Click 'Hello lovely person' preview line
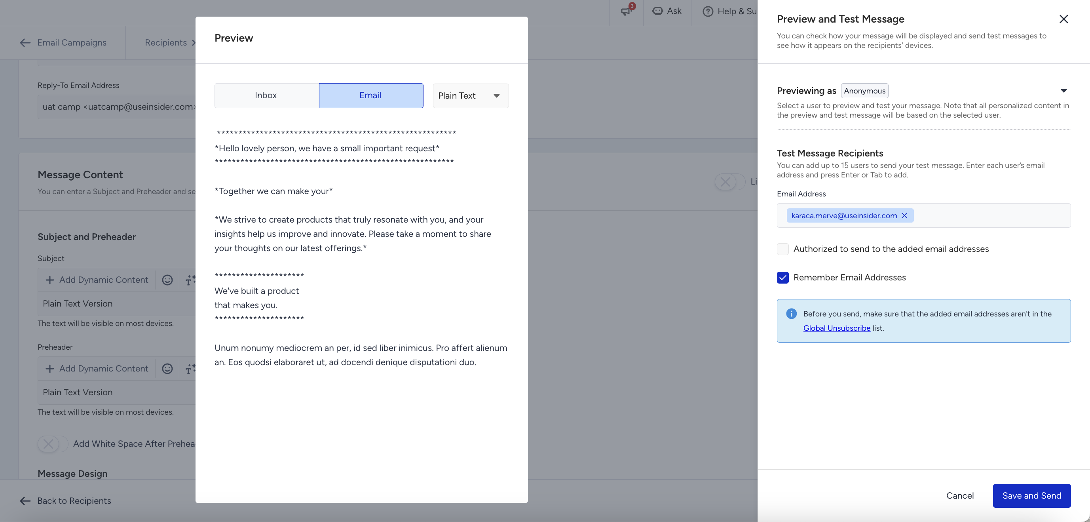This screenshot has height=522, width=1090. 327,149
